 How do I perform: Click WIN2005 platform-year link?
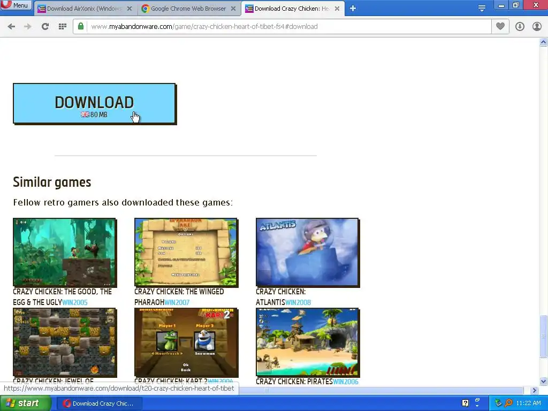tap(75, 302)
